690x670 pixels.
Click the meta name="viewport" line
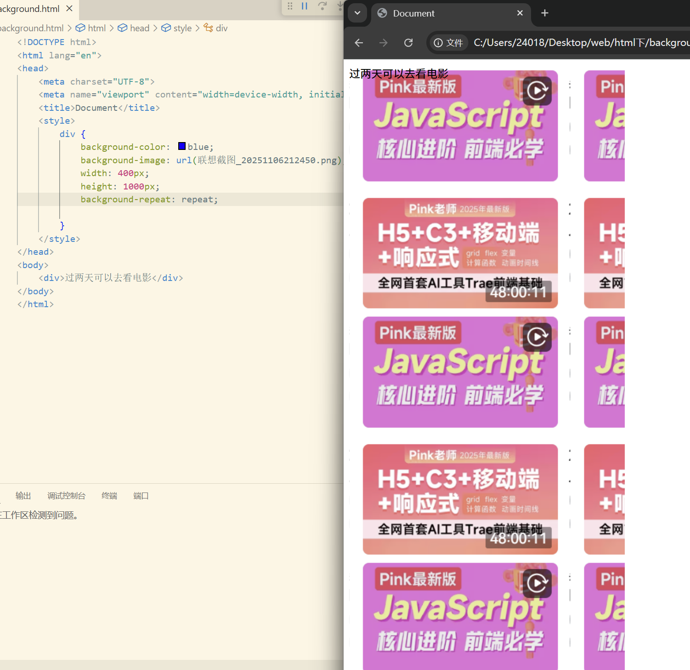(x=191, y=94)
